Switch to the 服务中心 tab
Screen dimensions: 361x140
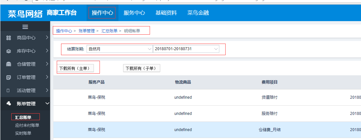(134, 13)
